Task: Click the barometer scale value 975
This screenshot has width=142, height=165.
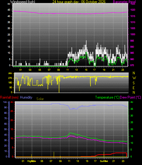Action: coord(132,65)
